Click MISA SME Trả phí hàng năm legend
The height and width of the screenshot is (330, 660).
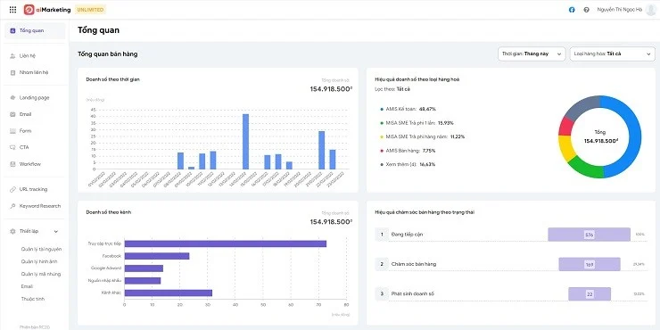pyautogui.click(x=422, y=136)
